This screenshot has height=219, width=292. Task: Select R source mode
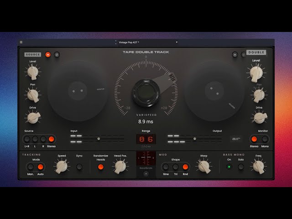[x=43, y=139]
